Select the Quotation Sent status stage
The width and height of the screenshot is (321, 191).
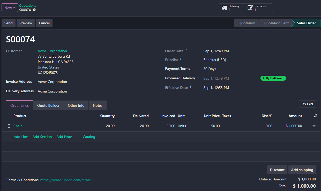(x=276, y=23)
